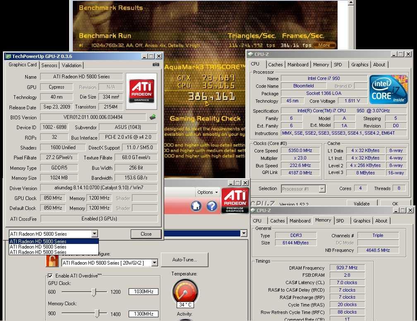
Task: Click the lower CPU-Z window title icon
Action: (x=253, y=210)
